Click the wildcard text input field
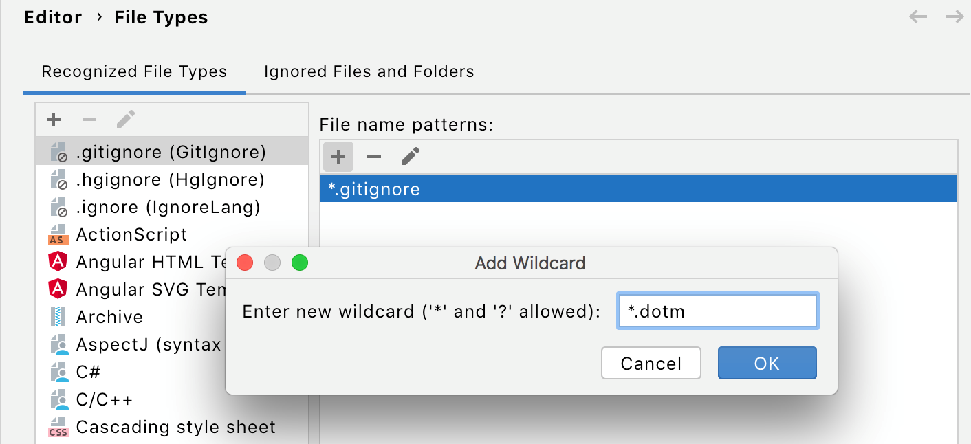Viewport: 971px width, 444px height. pyautogui.click(x=717, y=311)
